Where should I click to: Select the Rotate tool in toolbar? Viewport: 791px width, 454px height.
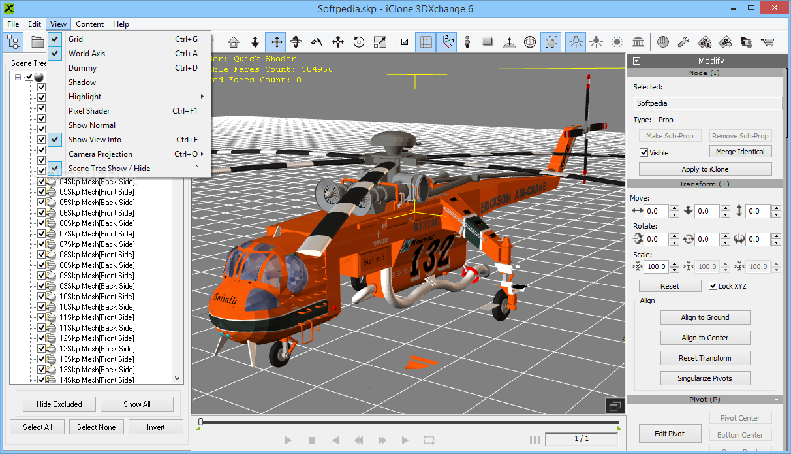coord(296,42)
